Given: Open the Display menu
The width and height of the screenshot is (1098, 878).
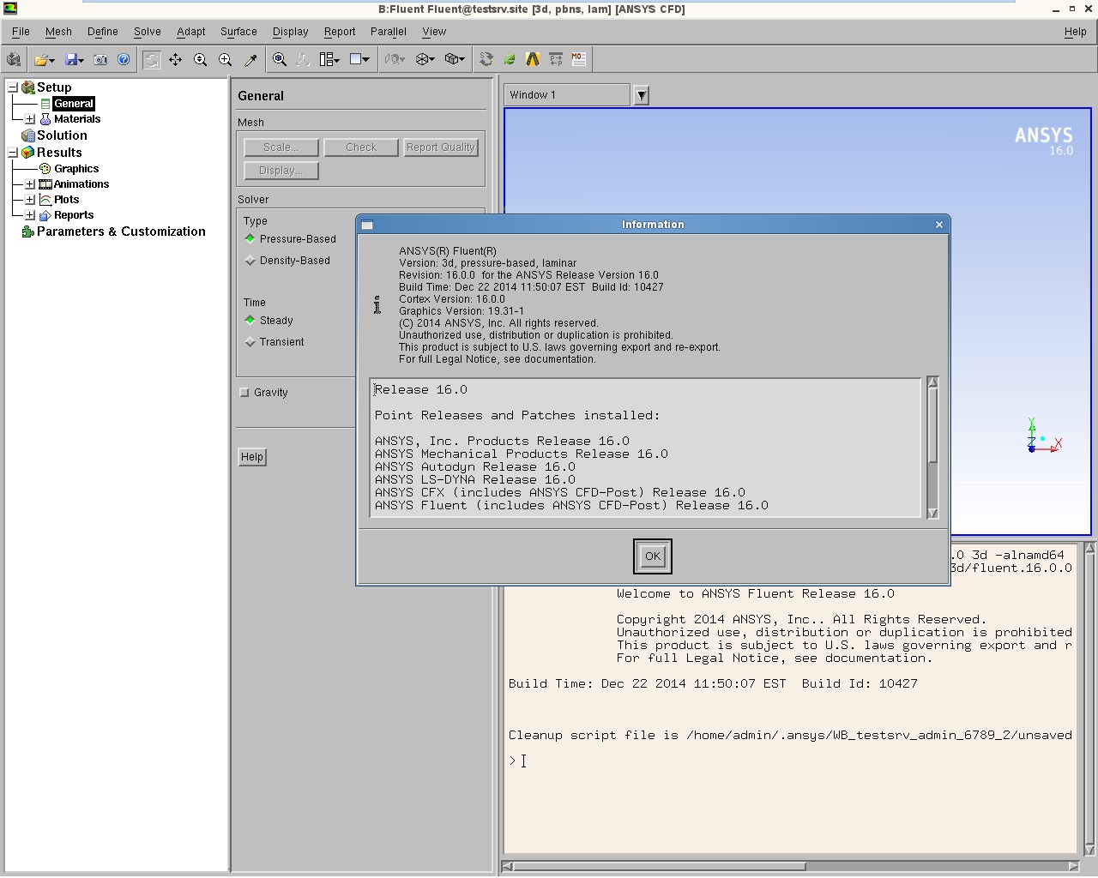Looking at the screenshot, I should (291, 32).
